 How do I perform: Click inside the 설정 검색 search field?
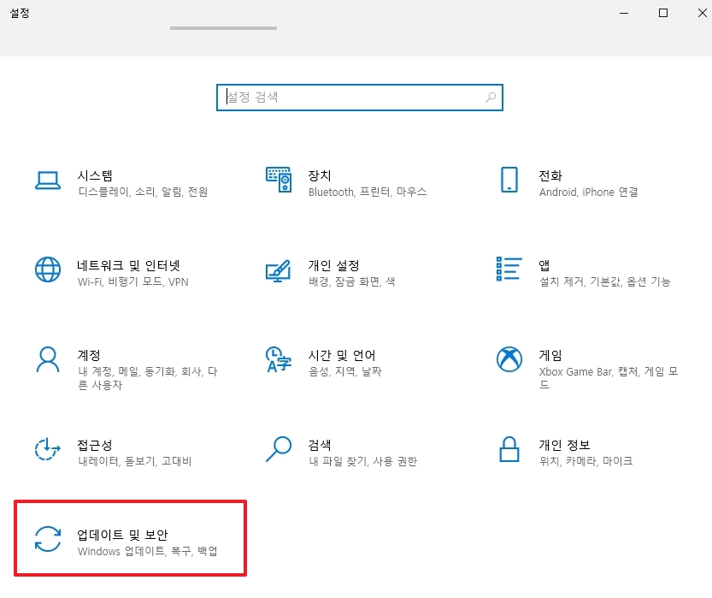(342, 98)
